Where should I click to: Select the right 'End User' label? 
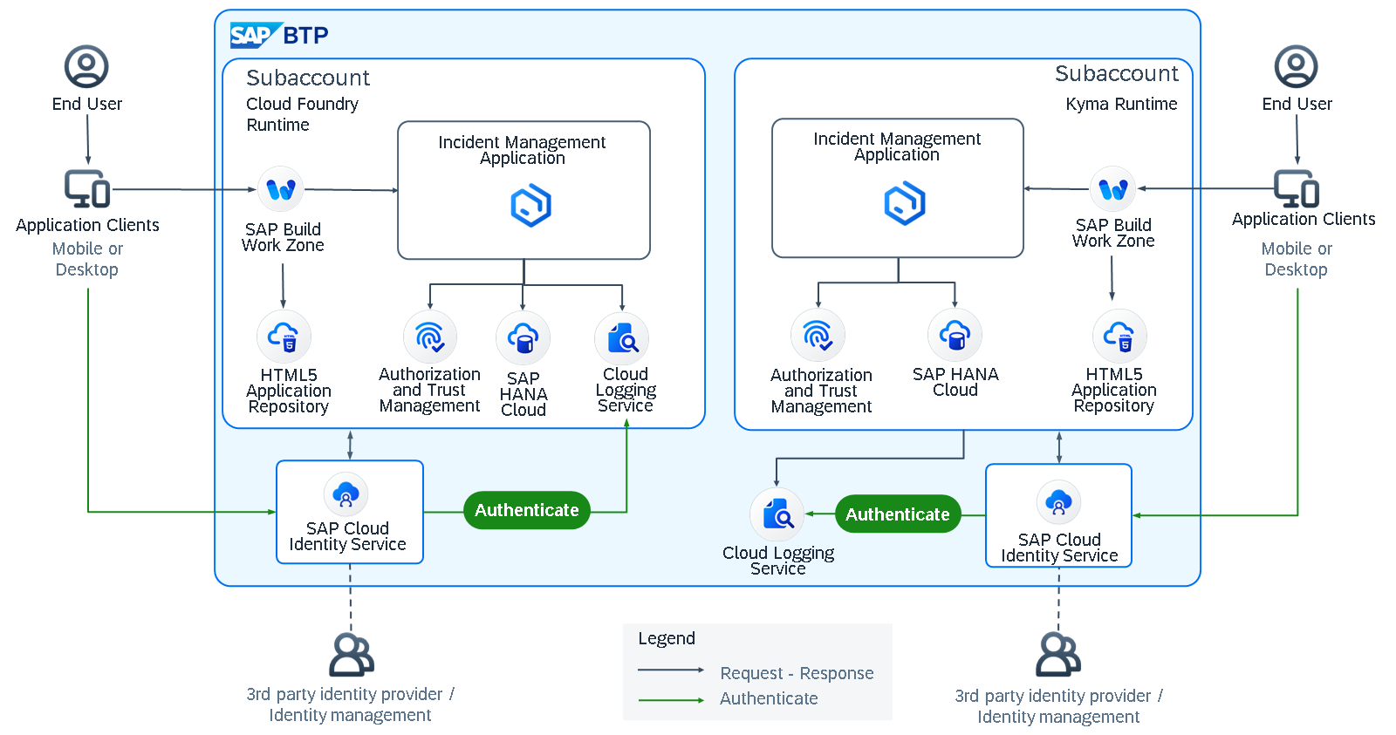(1297, 104)
